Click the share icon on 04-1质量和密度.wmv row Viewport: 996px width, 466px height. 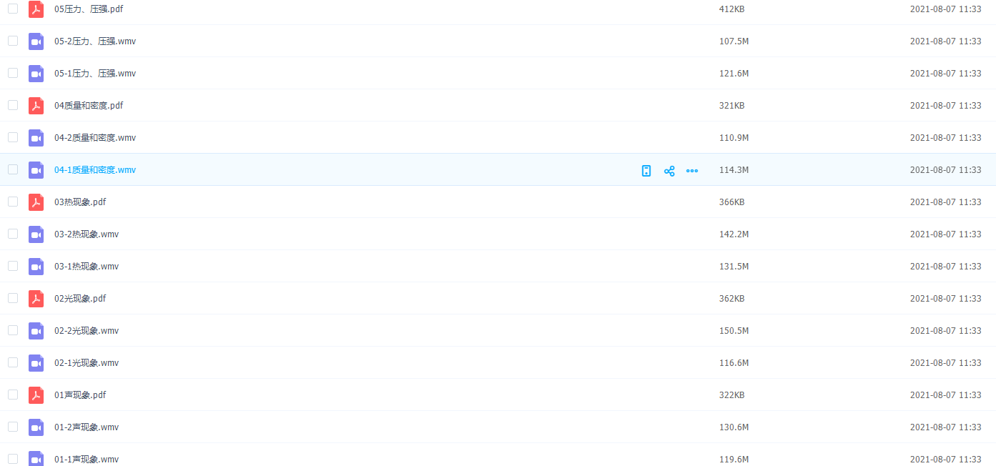(669, 171)
